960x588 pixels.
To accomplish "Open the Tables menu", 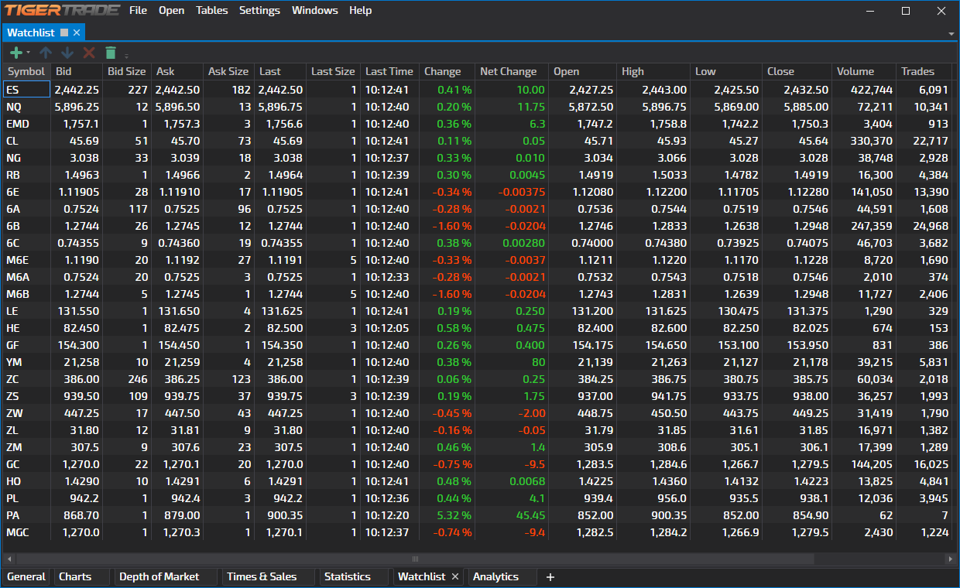I will click(211, 10).
